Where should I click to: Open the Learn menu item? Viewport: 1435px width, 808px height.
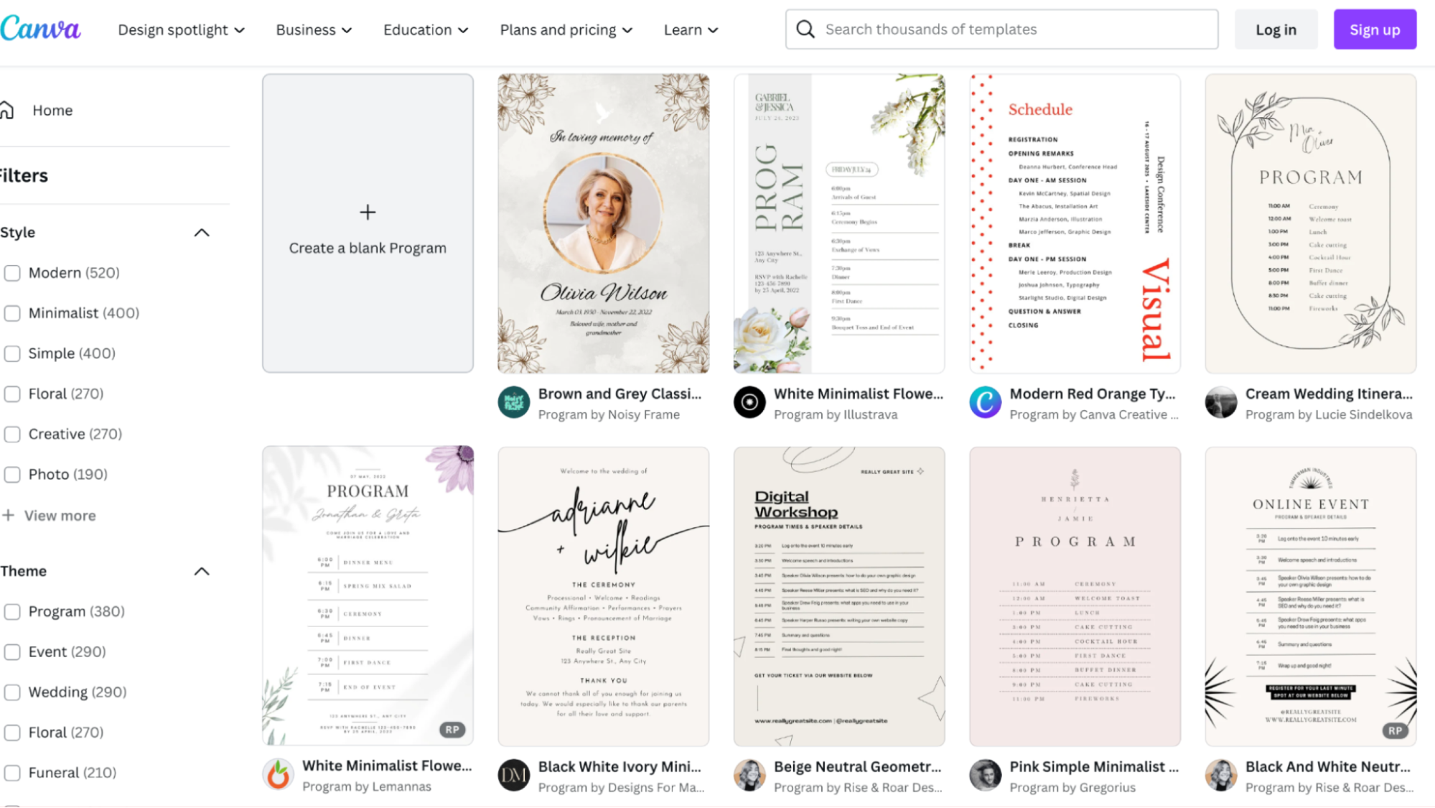690,29
